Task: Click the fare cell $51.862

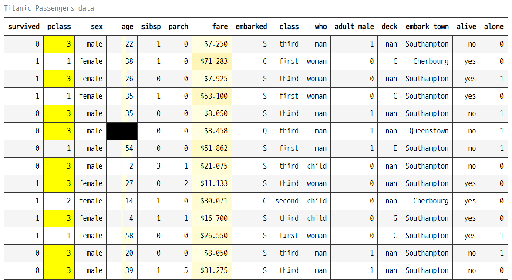Action: 212,148
